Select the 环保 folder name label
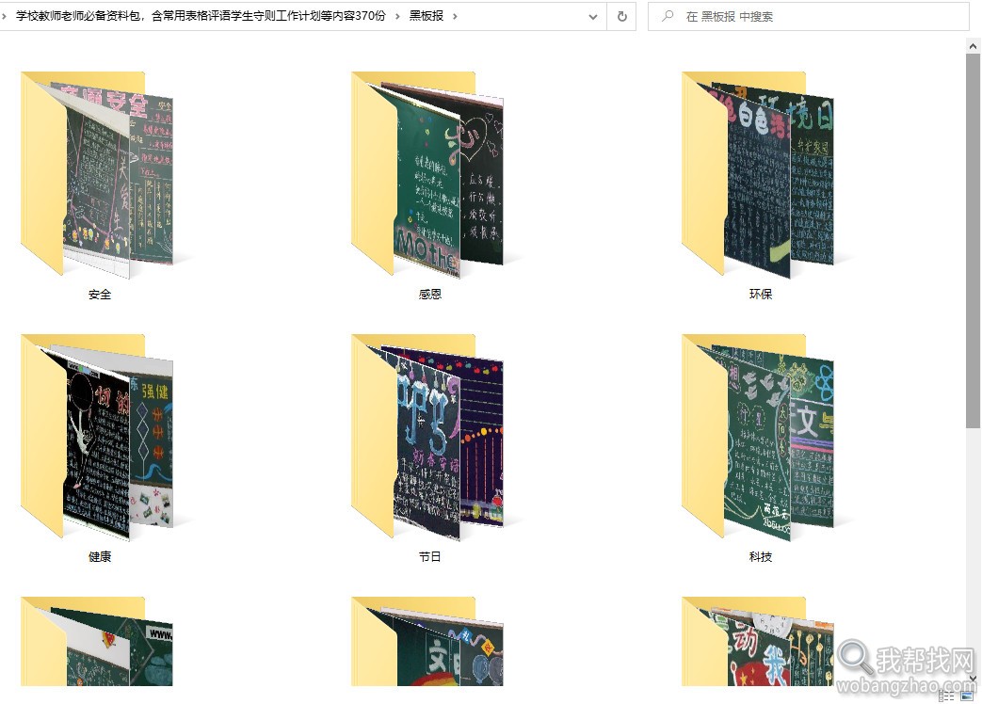Image resolution: width=982 pixels, height=704 pixels. [761, 294]
